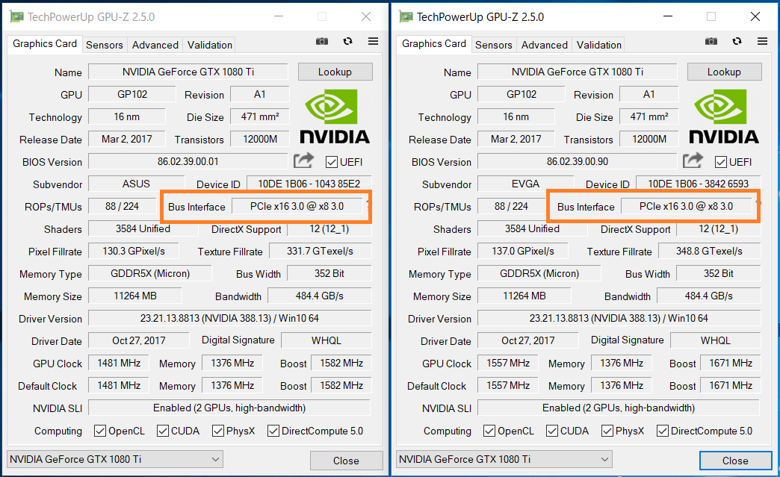
Task: Take screenshot via camera icon in right window
Action: [711, 41]
